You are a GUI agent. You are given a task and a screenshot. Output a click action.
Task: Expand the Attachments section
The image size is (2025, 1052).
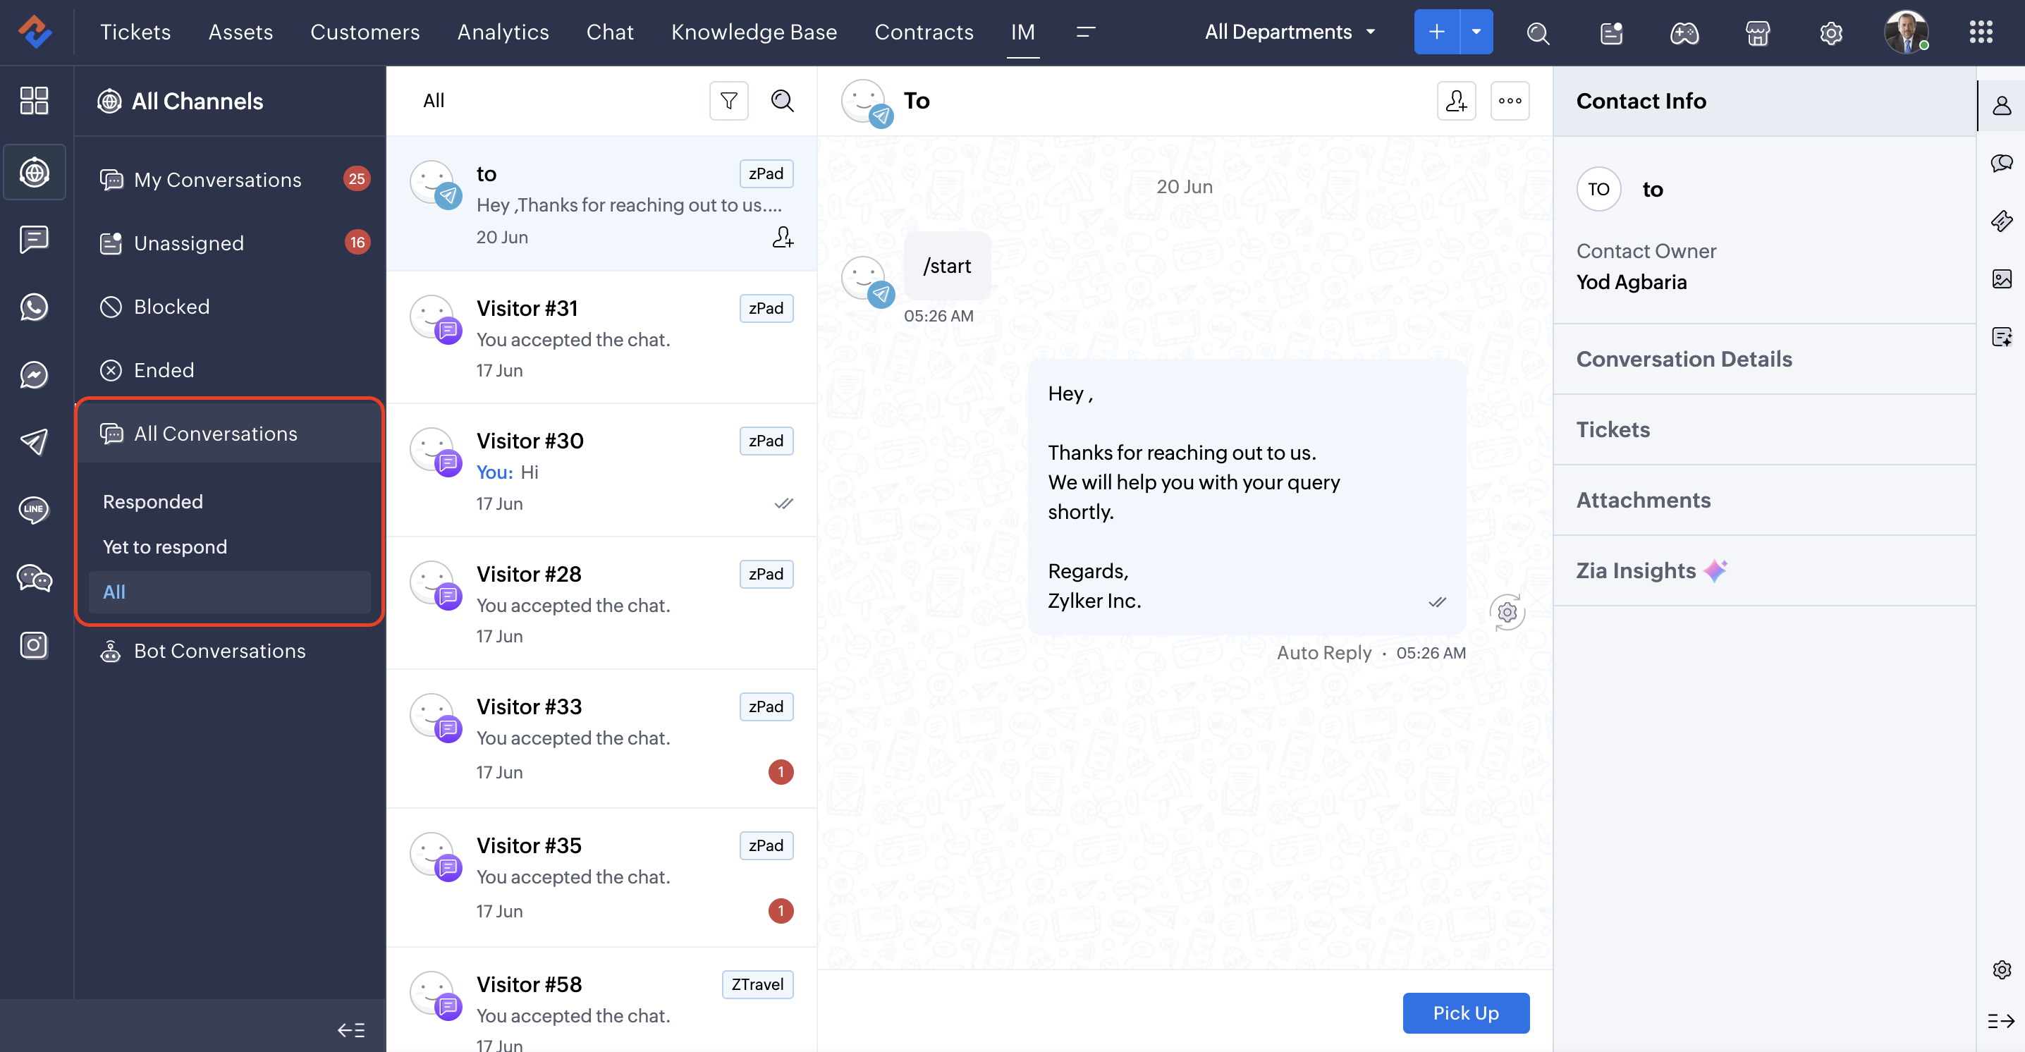click(x=1765, y=500)
